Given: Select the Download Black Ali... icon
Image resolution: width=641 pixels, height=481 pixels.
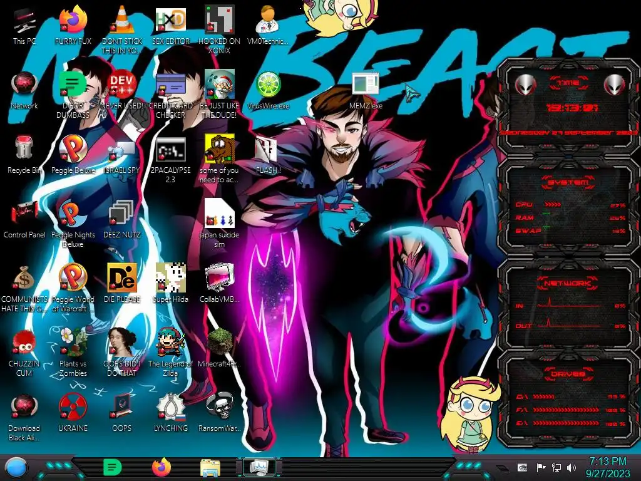Looking at the screenshot, I should 24,417.
